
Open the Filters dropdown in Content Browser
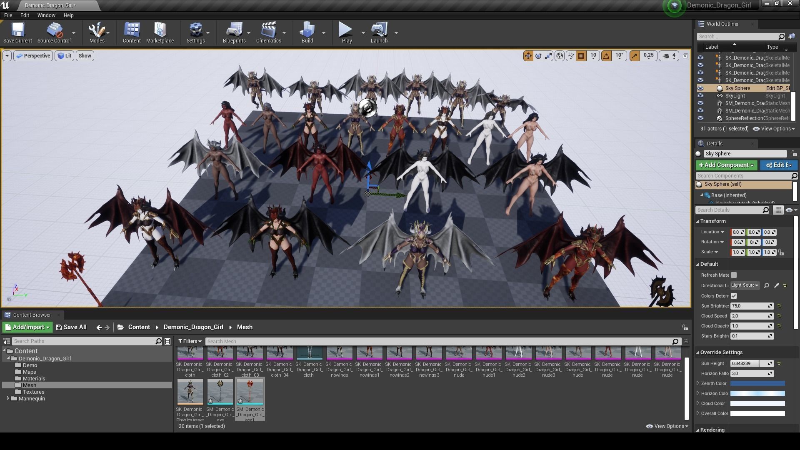(x=190, y=341)
